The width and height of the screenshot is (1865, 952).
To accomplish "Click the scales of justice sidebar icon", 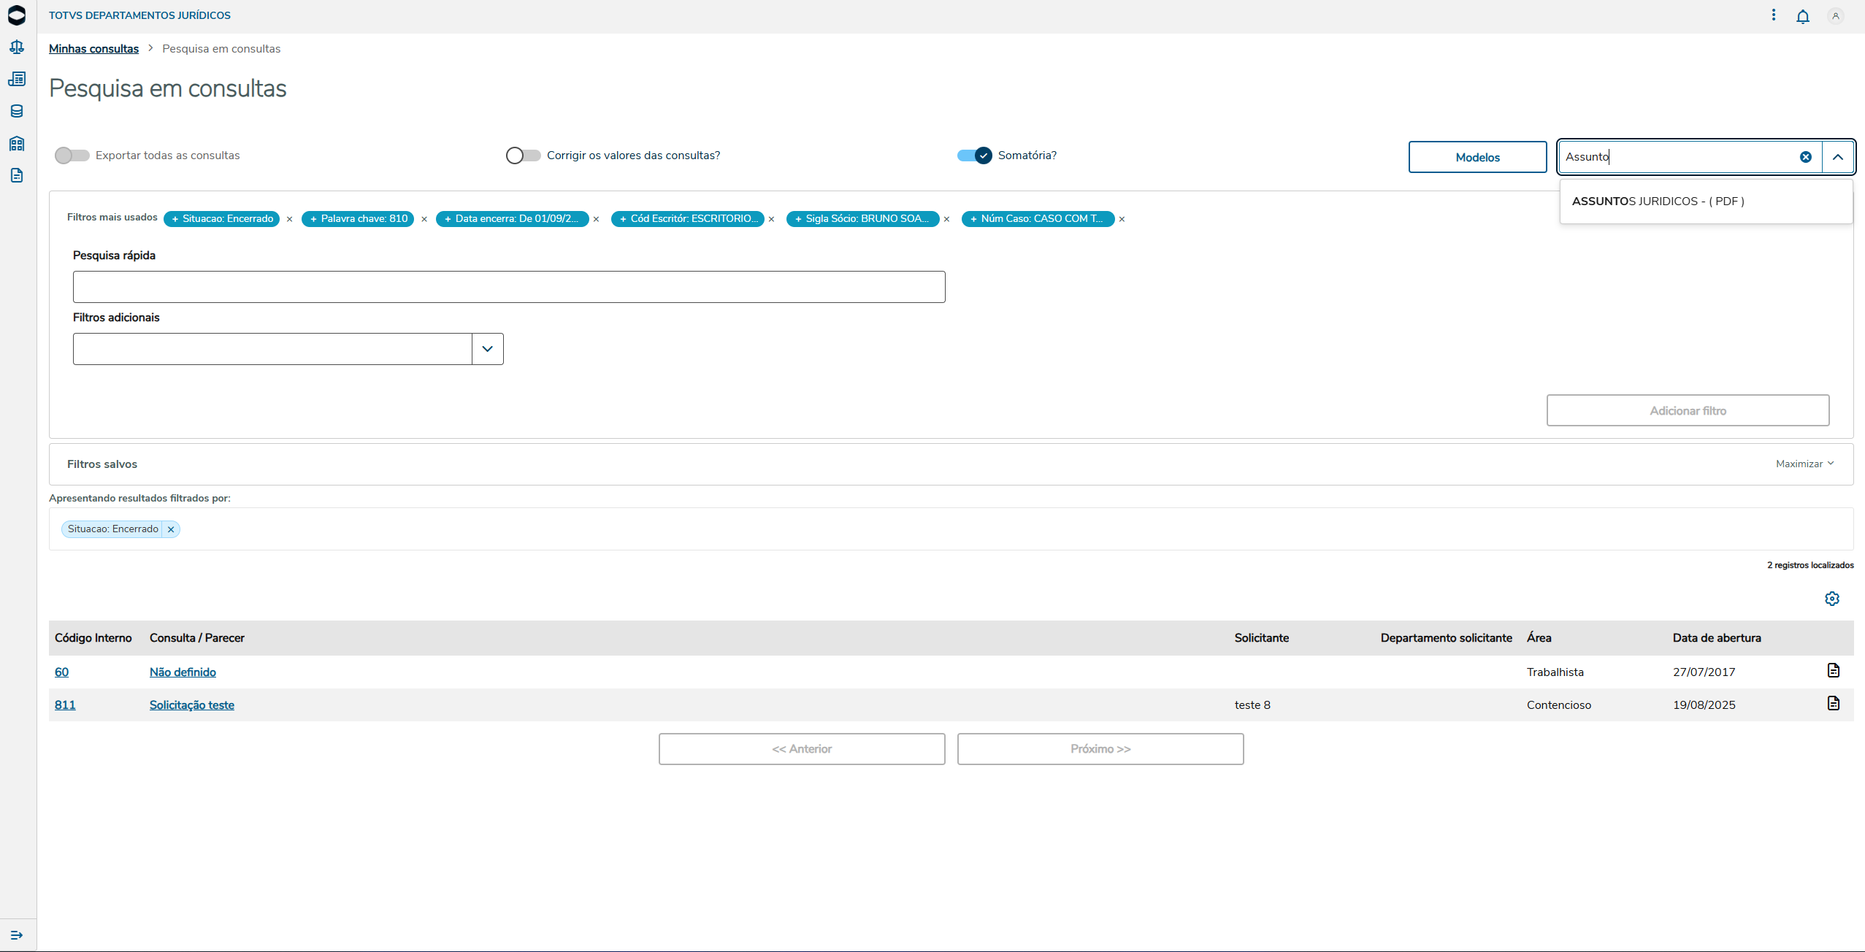I will [17, 47].
